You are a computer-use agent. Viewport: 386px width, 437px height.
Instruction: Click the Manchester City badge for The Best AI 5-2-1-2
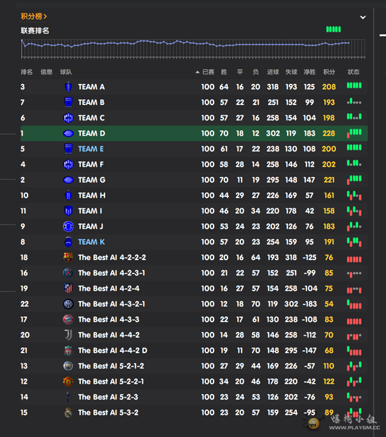pyautogui.click(x=69, y=366)
